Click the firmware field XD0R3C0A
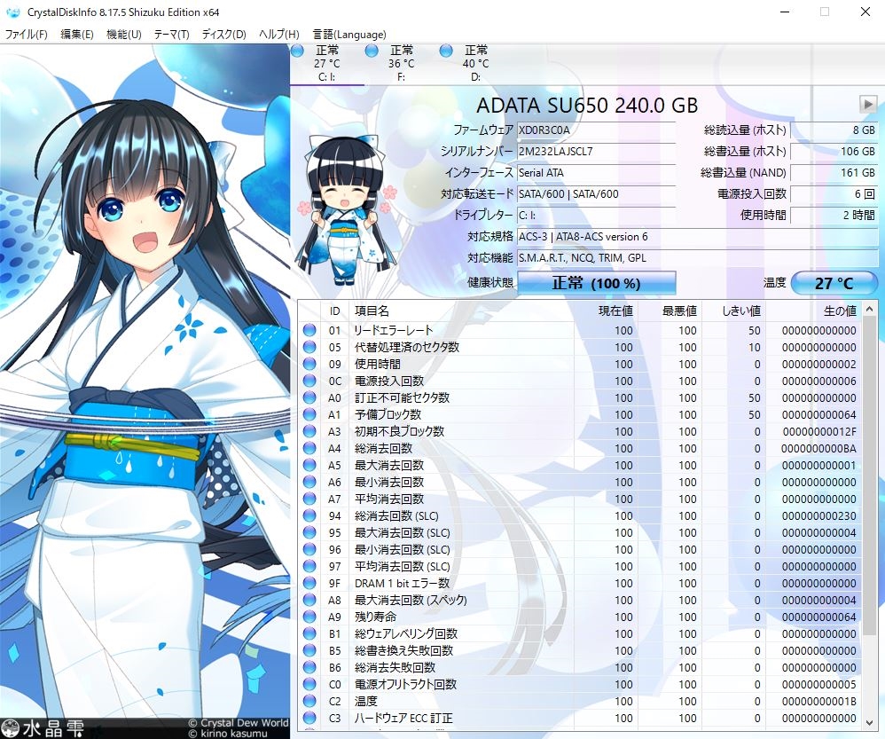 tap(596, 130)
